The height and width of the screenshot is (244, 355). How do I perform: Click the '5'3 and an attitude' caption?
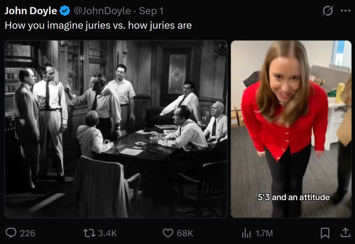(x=294, y=197)
